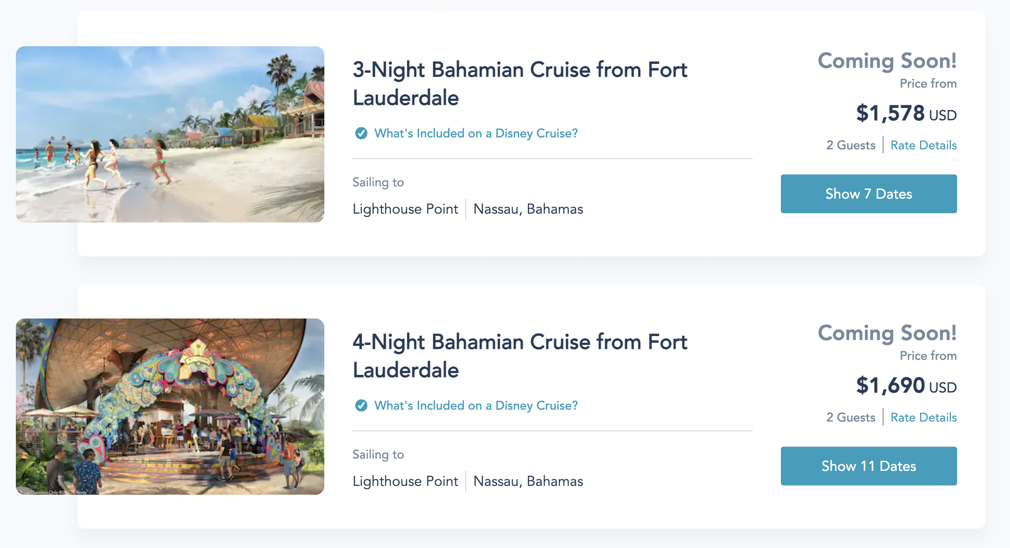
Task: Open the 3-Night Bahamian Cruise title
Action: pos(520,83)
